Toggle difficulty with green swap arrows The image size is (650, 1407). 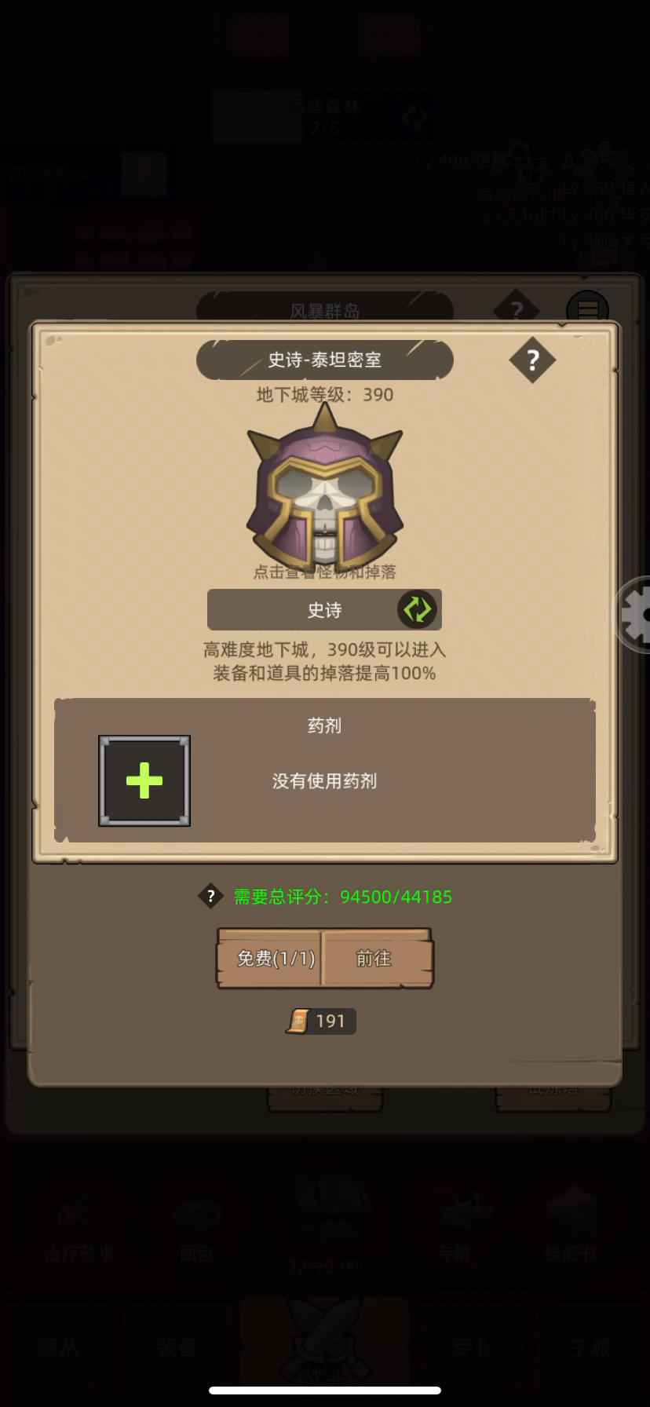point(417,609)
